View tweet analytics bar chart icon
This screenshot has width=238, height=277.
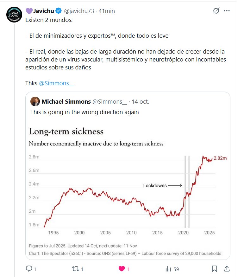[168, 269]
